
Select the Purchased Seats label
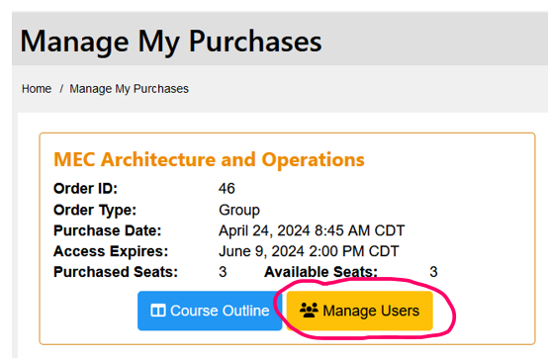[x=116, y=272]
